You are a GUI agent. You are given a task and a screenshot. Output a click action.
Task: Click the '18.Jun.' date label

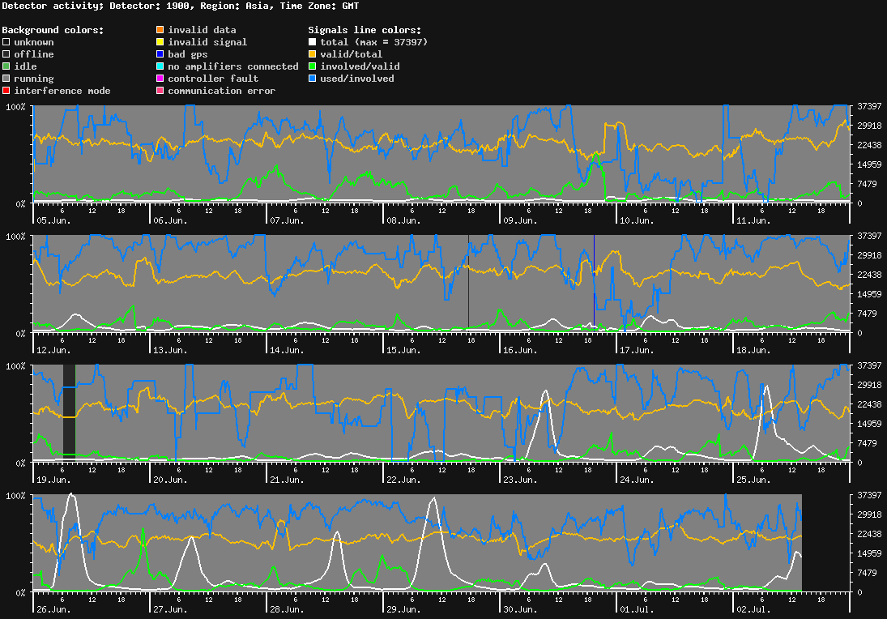[x=753, y=350]
